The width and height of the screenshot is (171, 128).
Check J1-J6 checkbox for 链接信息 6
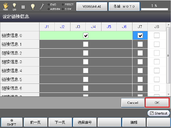(85, 88)
